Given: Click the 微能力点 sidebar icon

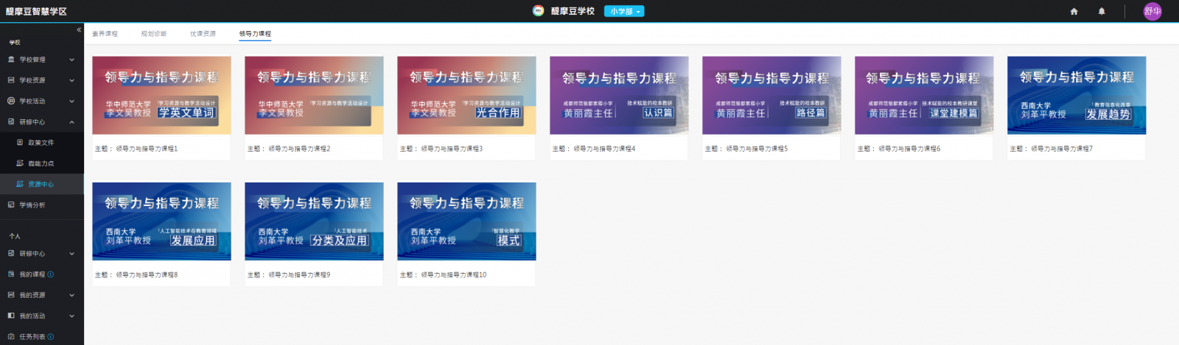Looking at the screenshot, I should [x=20, y=163].
